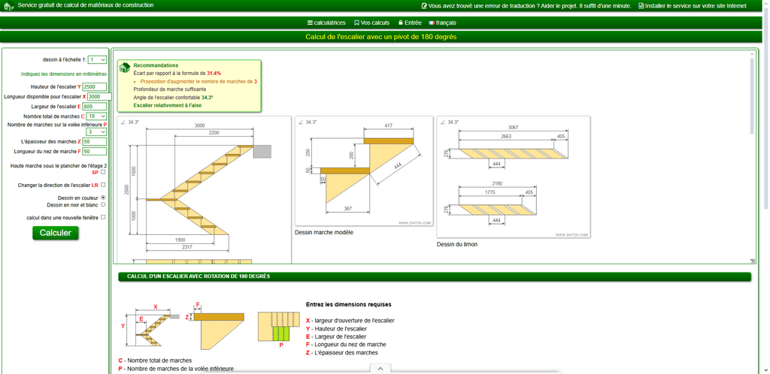Open the dessin à l'échelle dropdown
The width and height of the screenshot is (770, 374).
(x=97, y=60)
